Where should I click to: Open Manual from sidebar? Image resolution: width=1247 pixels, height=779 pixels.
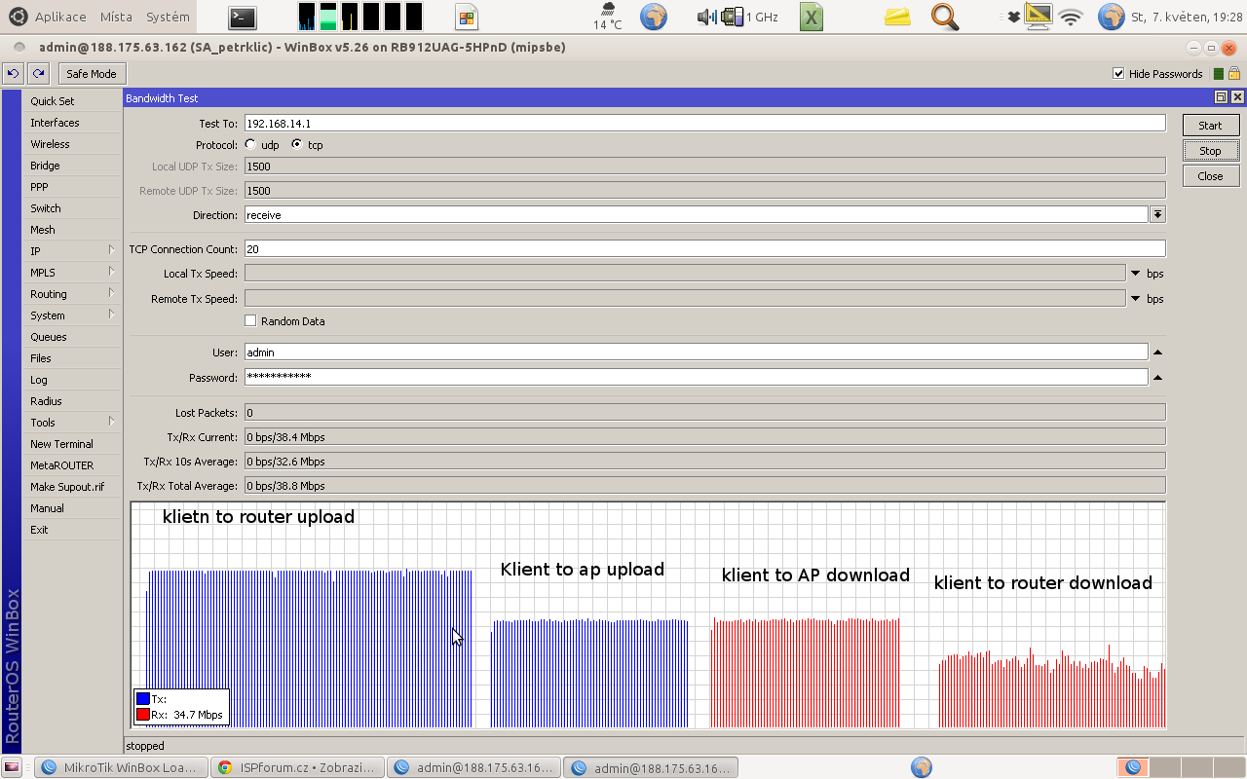coord(73,508)
